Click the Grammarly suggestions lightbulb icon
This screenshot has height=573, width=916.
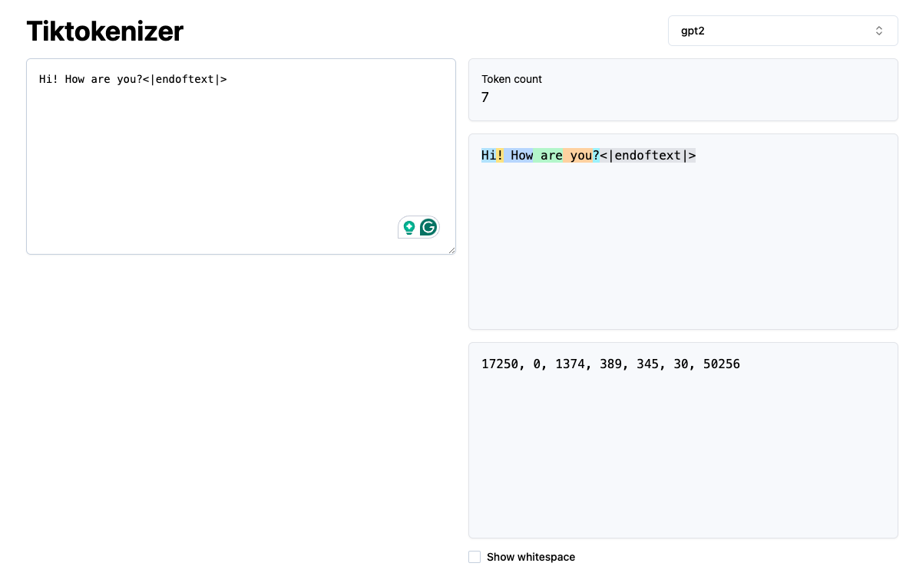(x=409, y=227)
